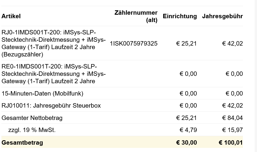
Task: Click the RJ0-1IMDS001T-200 article description
Action: pos(54,43)
